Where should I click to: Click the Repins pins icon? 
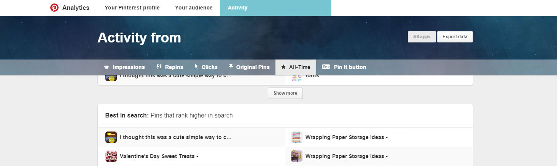click(159, 67)
